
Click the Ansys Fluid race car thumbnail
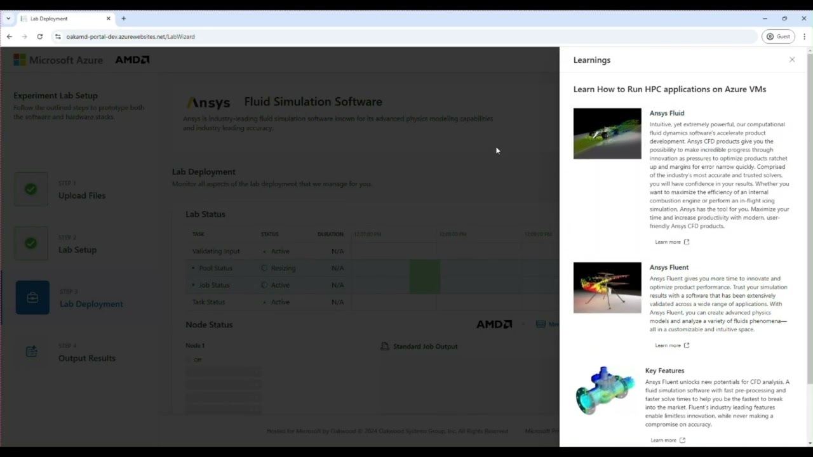tap(607, 133)
